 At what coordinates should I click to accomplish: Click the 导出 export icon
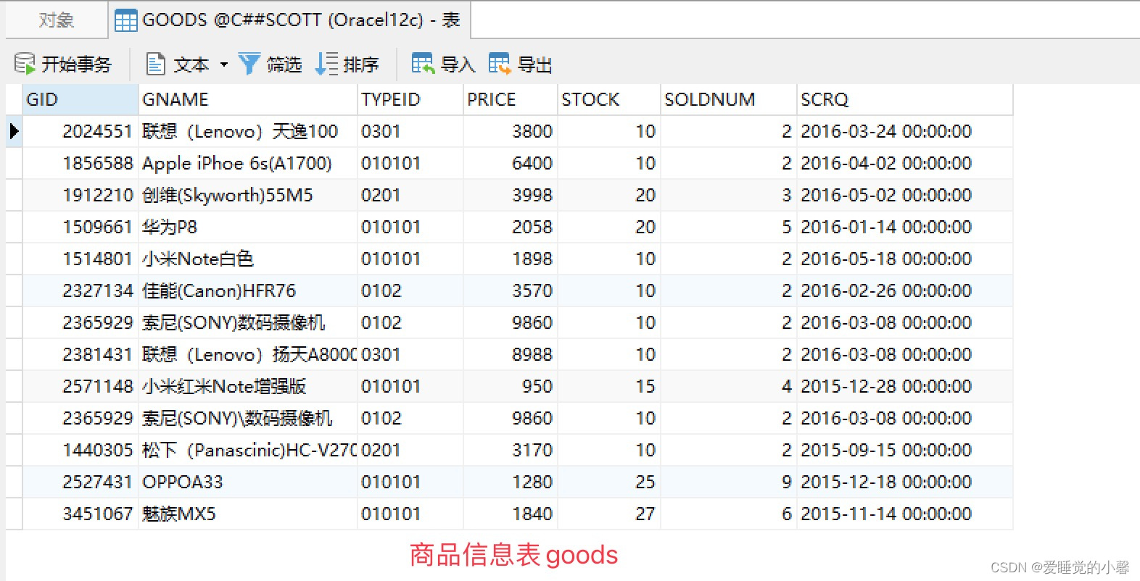(500, 64)
